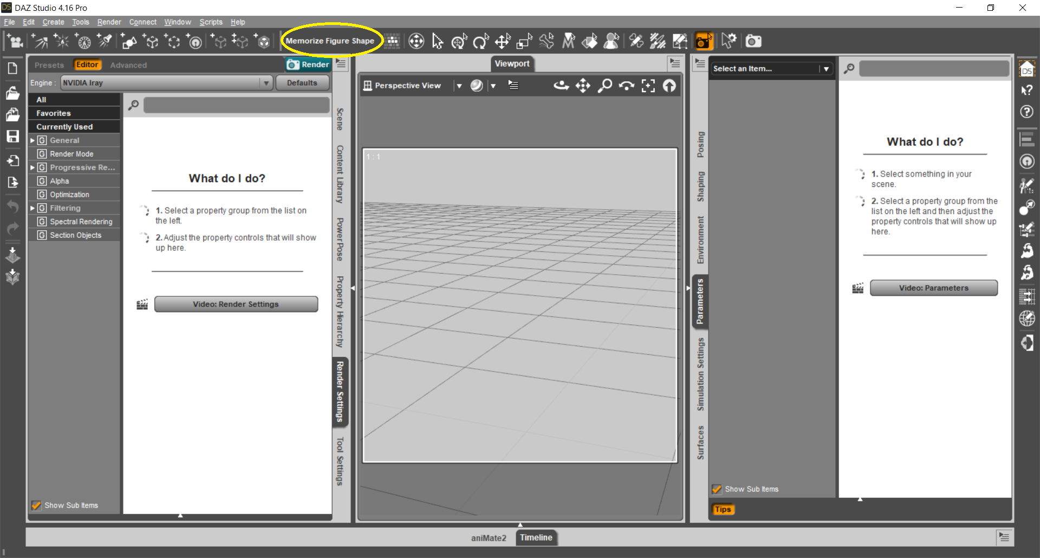
Task: Switch to the Presets tab
Action: coord(49,65)
